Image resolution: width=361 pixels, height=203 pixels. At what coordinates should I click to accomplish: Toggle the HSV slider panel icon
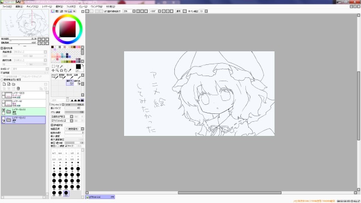pyautogui.click(x=61, y=11)
